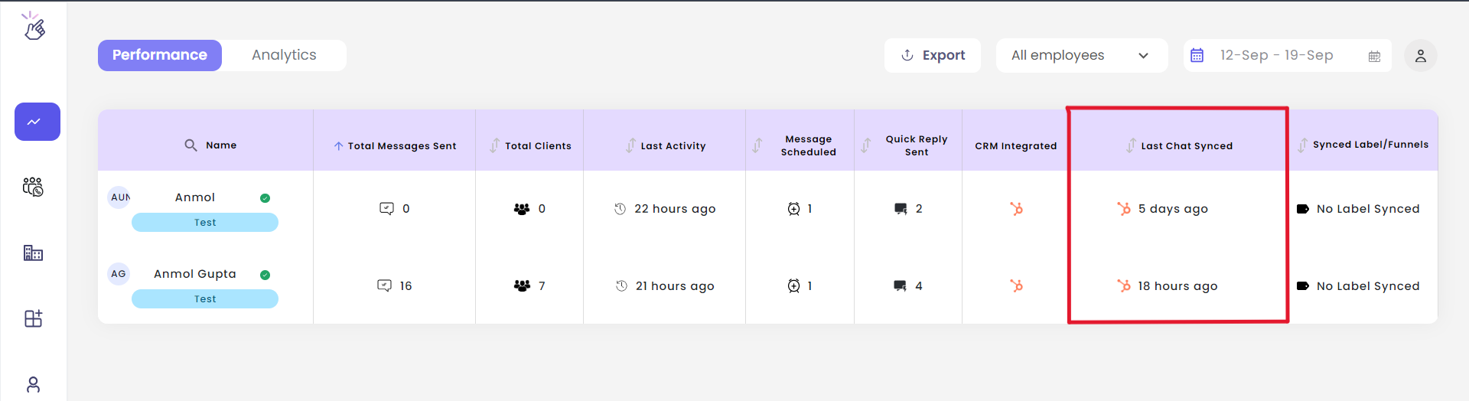1469x401 pixels.
Task: Sort by Last Chat Synced column
Action: [1131, 145]
